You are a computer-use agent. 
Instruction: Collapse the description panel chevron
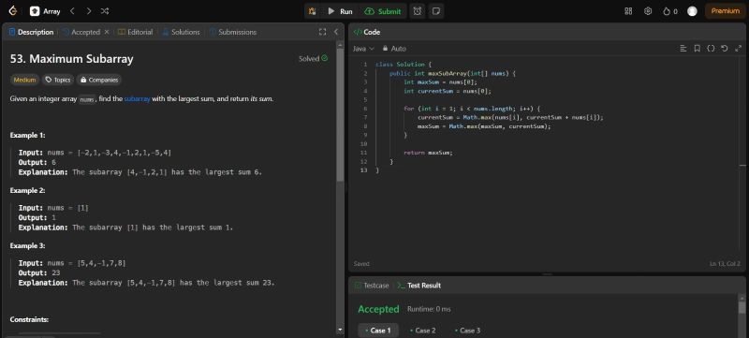tap(336, 32)
